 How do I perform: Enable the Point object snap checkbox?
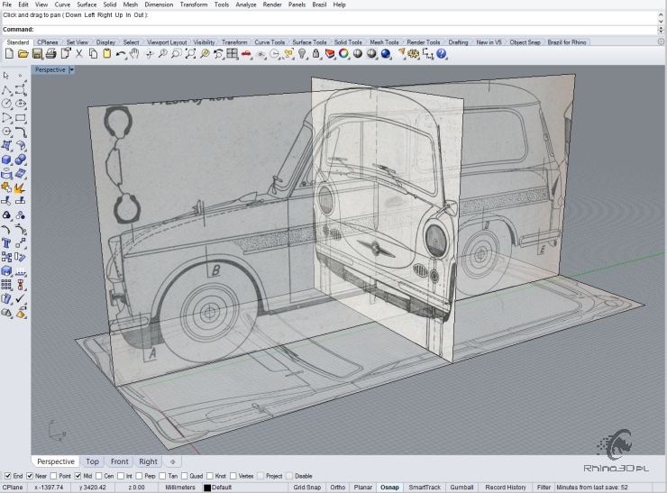(x=52, y=476)
